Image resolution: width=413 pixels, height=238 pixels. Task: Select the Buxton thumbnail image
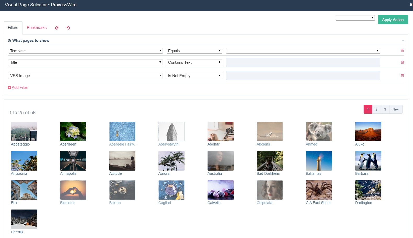click(x=122, y=190)
